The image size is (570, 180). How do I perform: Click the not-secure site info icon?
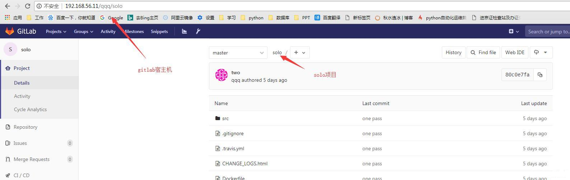click(39, 6)
